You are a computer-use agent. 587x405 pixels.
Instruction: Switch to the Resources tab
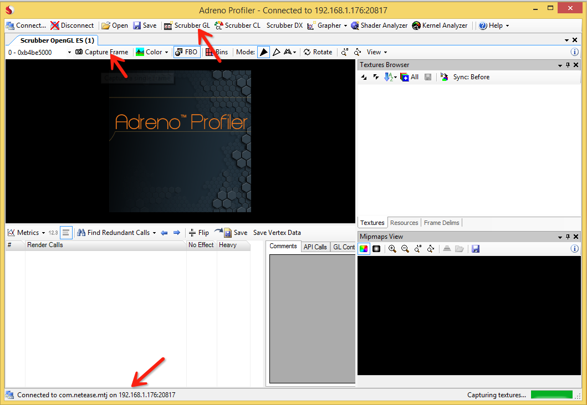point(404,222)
